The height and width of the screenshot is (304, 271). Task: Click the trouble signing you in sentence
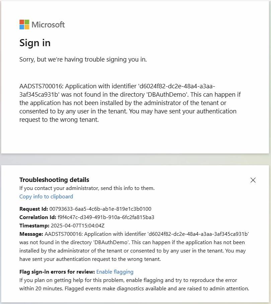[x=83, y=60]
